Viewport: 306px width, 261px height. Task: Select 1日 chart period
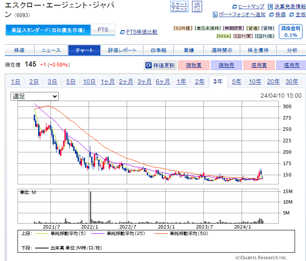coord(16,81)
